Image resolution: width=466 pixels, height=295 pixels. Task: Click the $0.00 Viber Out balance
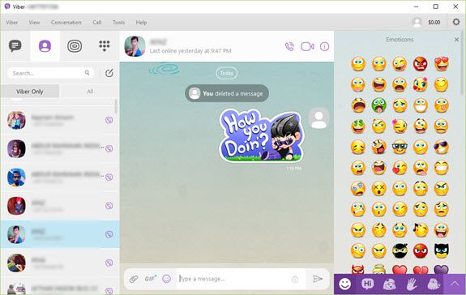pyautogui.click(x=434, y=22)
